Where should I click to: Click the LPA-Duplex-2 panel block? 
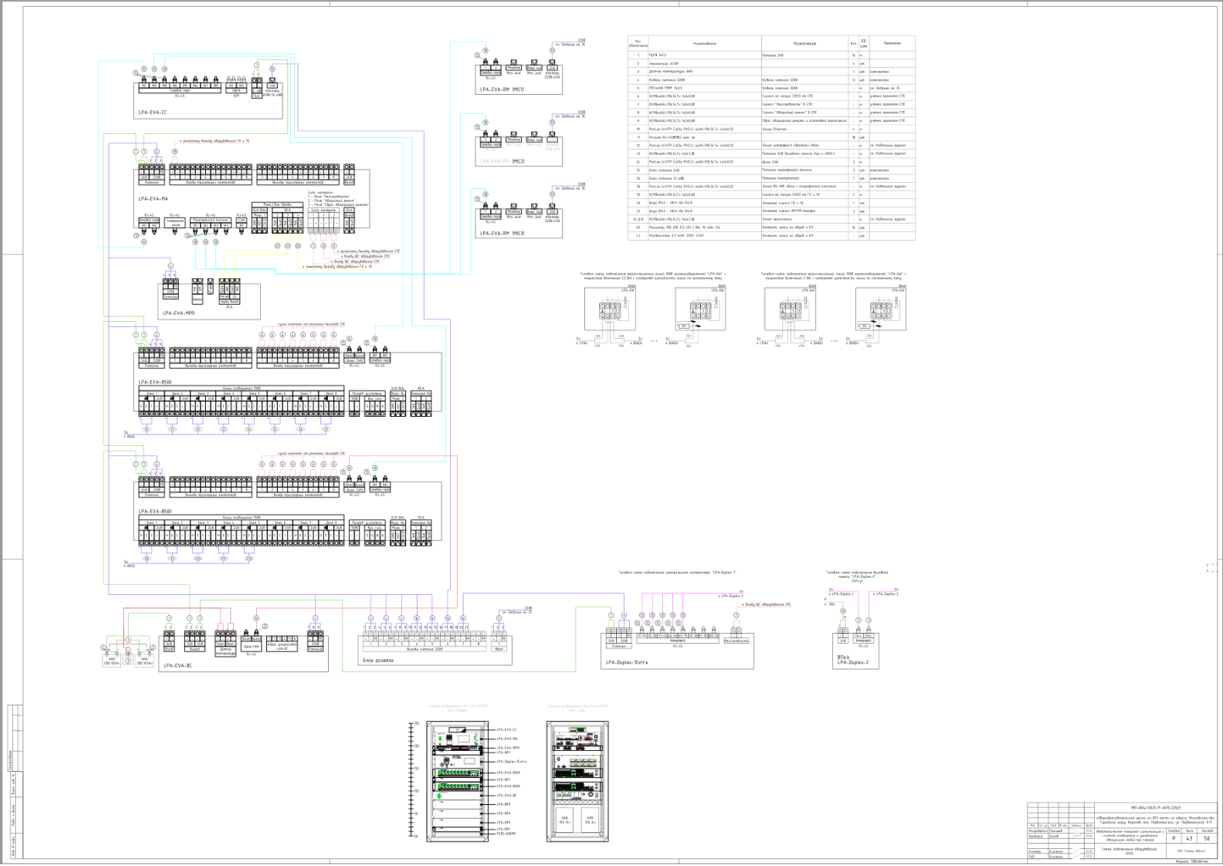857,650
